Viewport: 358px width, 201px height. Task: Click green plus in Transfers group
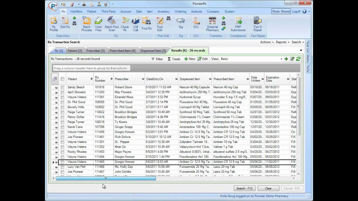pos(223,18)
